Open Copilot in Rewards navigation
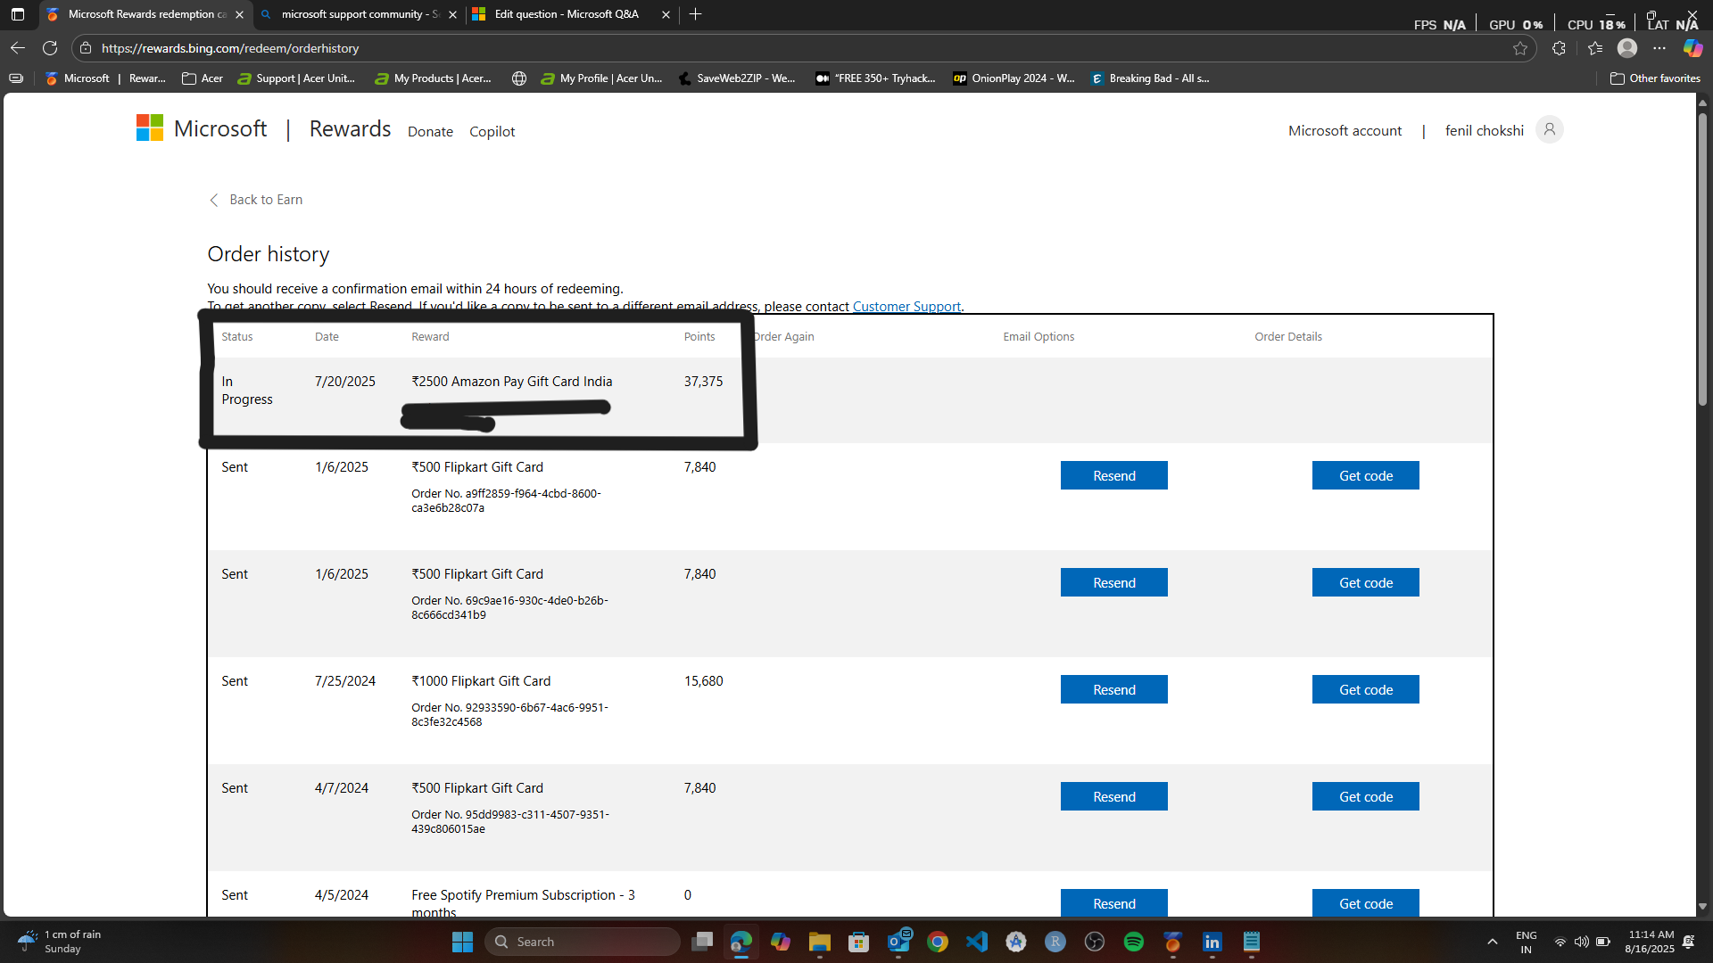 (x=492, y=132)
